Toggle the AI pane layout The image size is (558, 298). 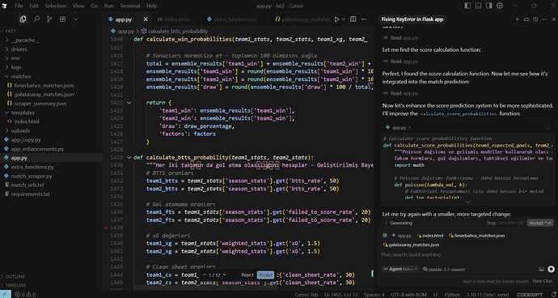point(489,6)
